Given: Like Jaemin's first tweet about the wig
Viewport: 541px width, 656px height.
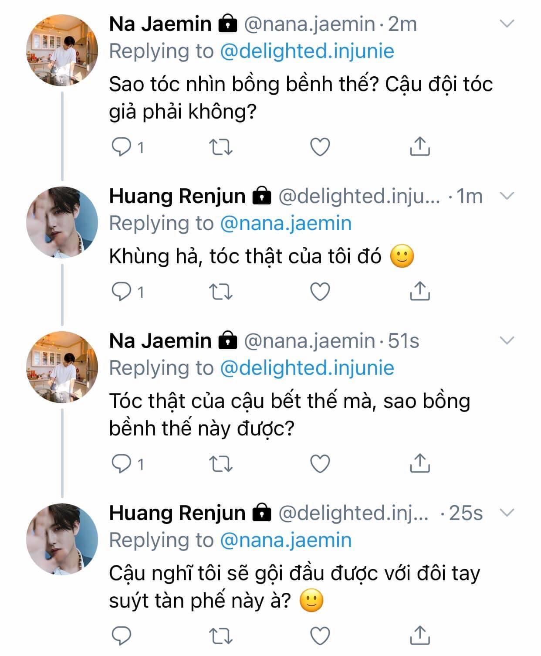Looking at the screenshot, I should [320, 147].
